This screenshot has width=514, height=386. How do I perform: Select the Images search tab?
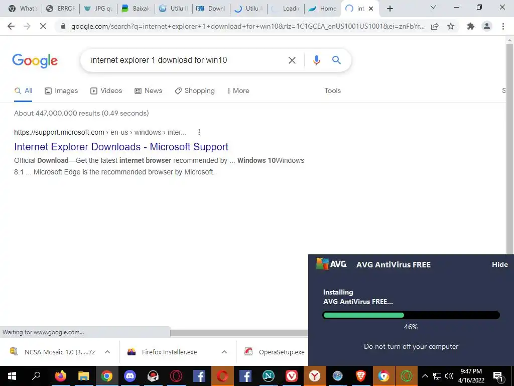pyautogui.click(x=61, y=91)
